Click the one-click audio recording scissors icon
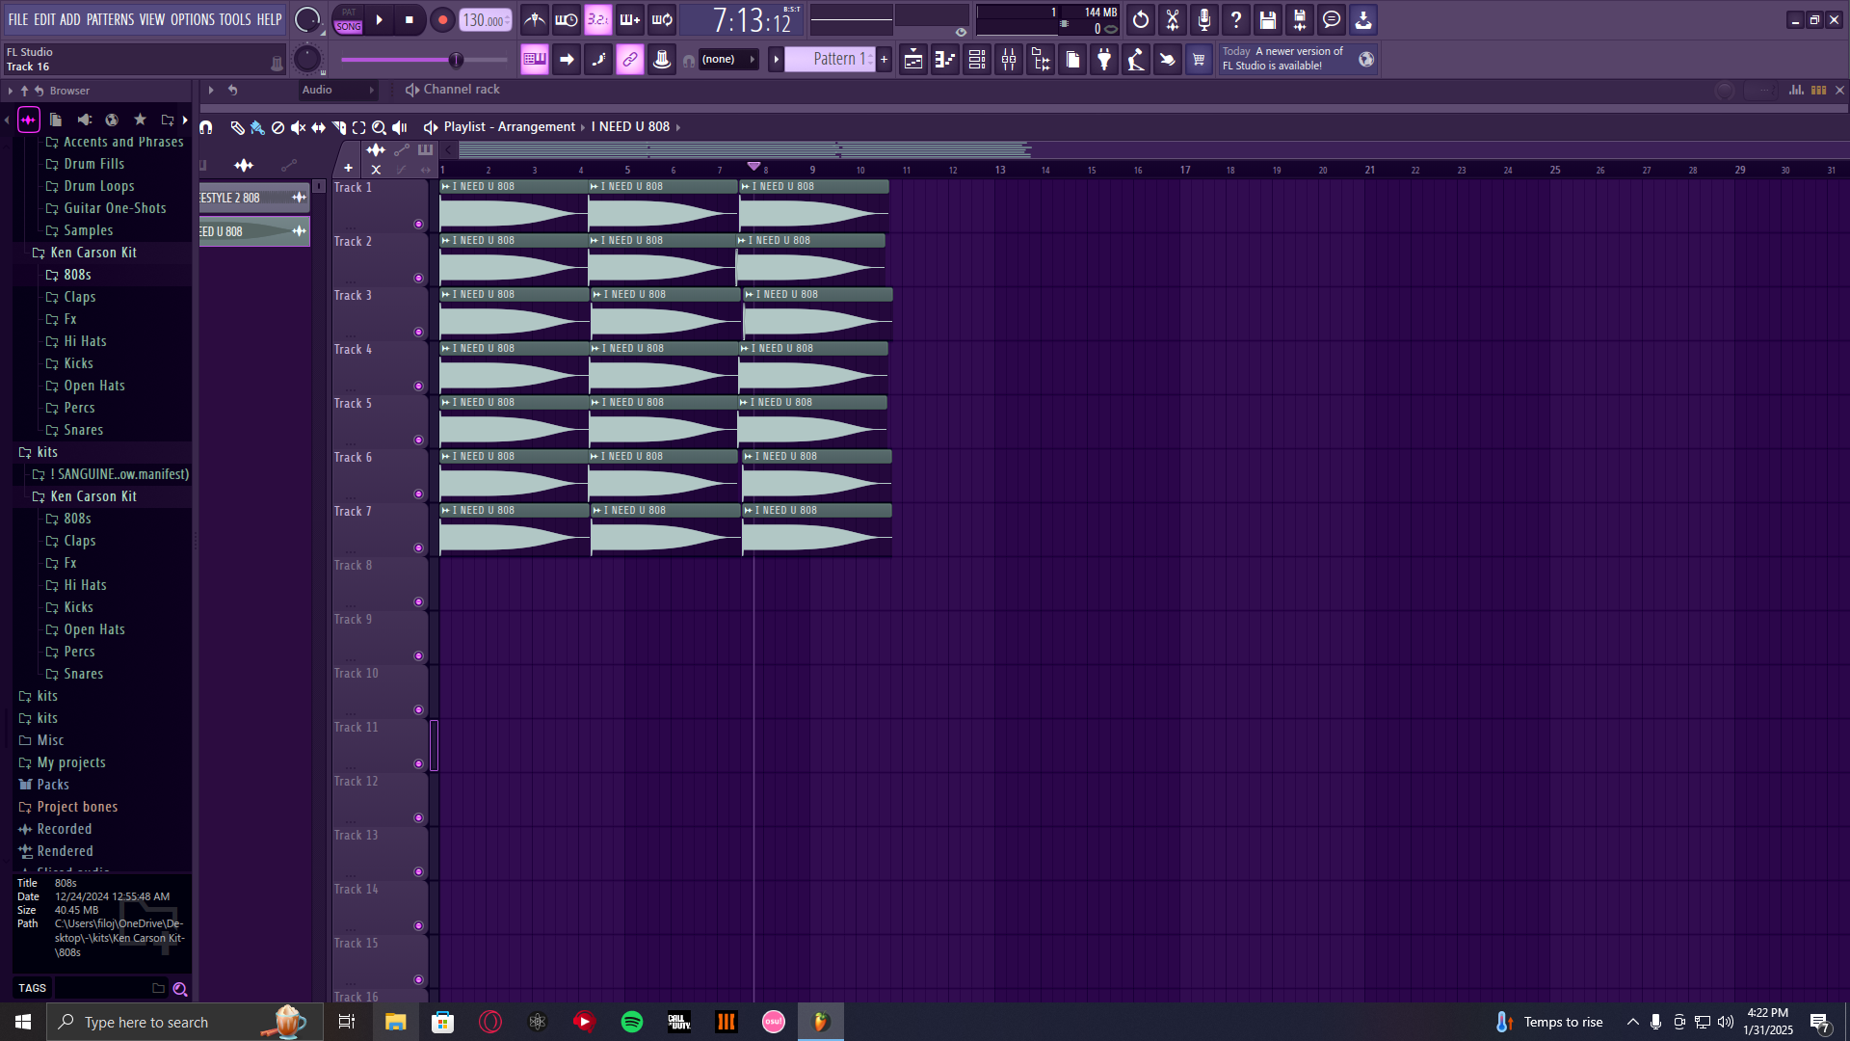 (1173, 19)
